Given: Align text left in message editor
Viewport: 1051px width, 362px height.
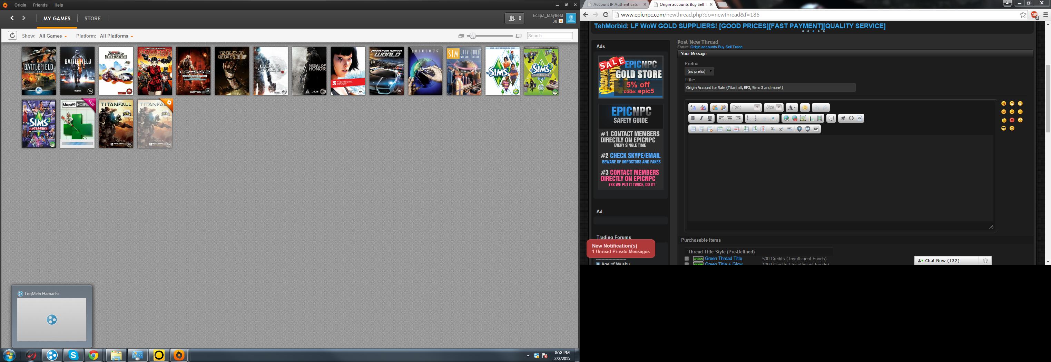Looking at the screenshot, I should click(x=721, y=118).
